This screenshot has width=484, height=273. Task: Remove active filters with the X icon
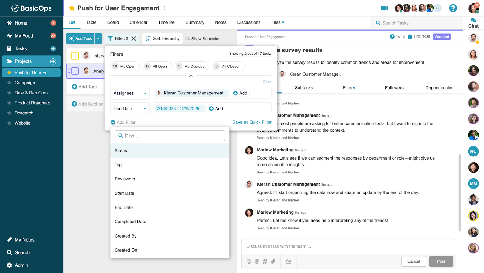134,38
